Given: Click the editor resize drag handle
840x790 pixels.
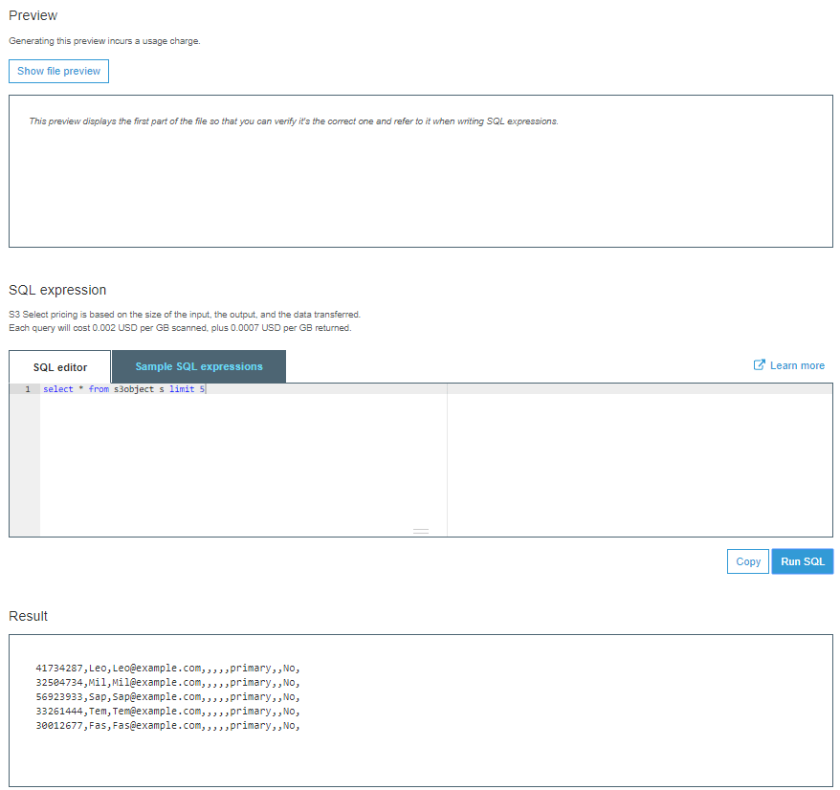Looking at the screenshot, I should 421,530.
